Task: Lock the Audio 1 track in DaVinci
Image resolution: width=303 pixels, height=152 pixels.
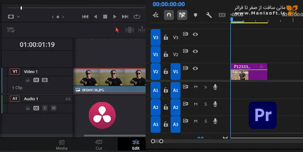Action: pyautogui.click(x=28, y=108)
